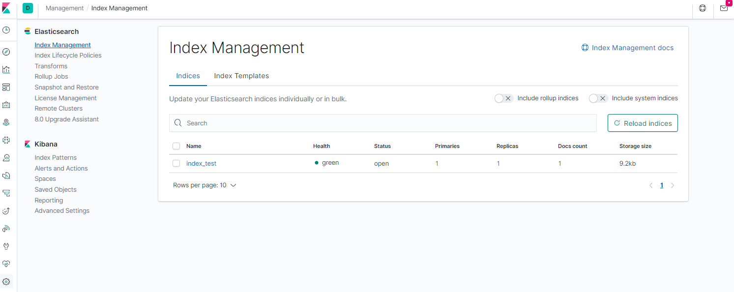Go to Snapshot and Restore

pyautogui.click(x=66, y=88)
